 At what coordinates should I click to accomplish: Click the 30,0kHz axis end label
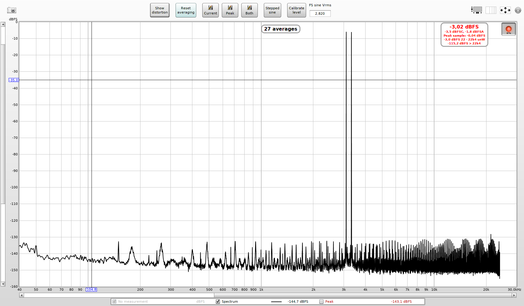(514, 289)
